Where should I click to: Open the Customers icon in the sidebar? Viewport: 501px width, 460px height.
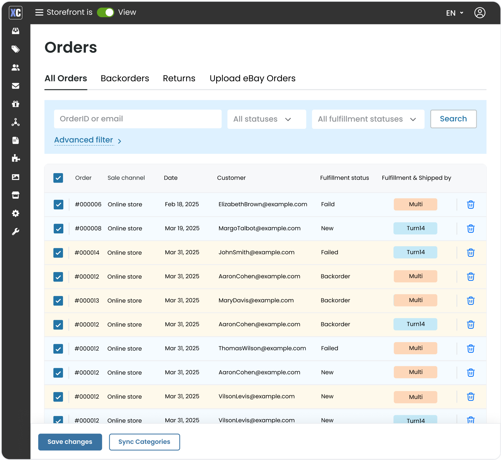pos(16,68)
